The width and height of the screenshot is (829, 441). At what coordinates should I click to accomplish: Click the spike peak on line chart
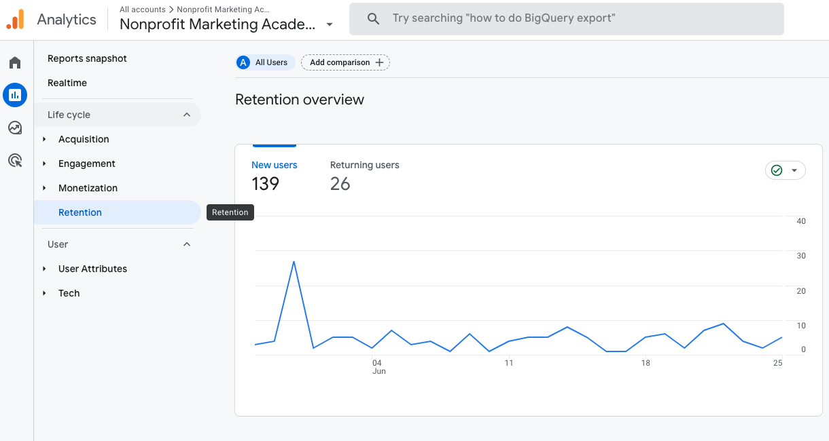click(x=294, y=261)
